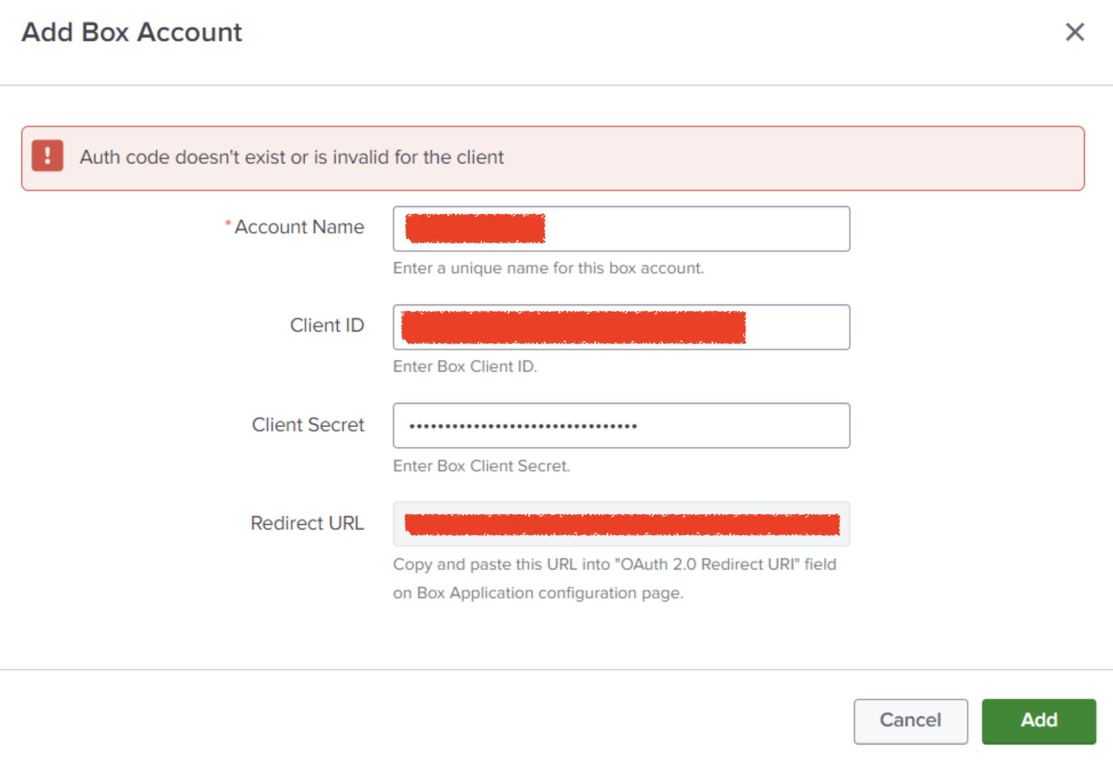The width and height of the screenshot is (1113, 763).
Task: Click the error banner message text
Action: 292,157
